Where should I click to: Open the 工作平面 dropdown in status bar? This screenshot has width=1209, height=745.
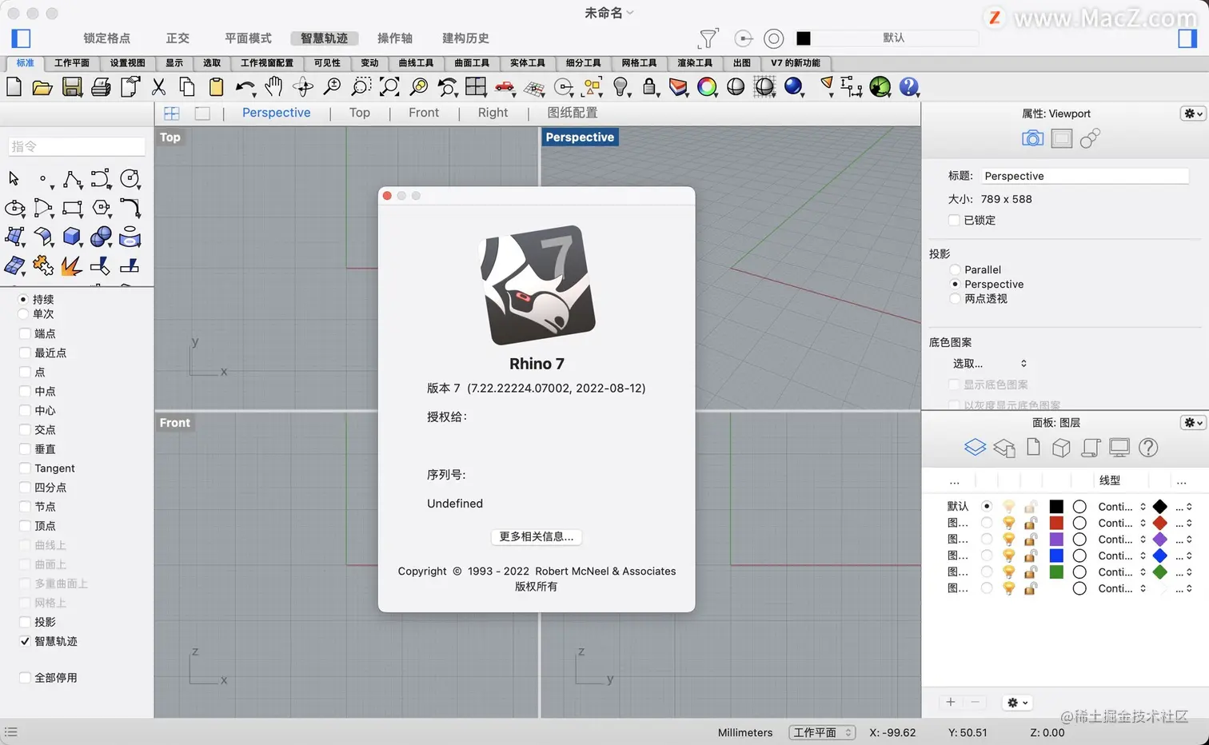[822, 732]
